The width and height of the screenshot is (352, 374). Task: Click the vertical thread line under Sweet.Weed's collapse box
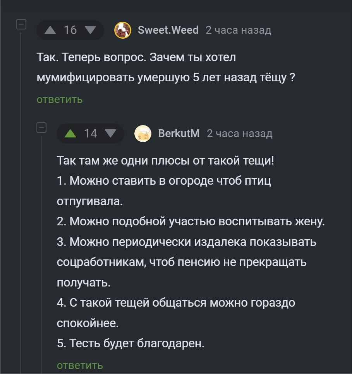[x=21, y=194]
